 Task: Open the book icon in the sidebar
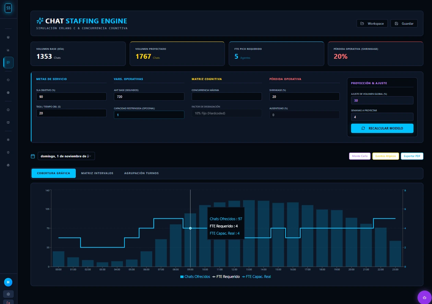(8, 122)
